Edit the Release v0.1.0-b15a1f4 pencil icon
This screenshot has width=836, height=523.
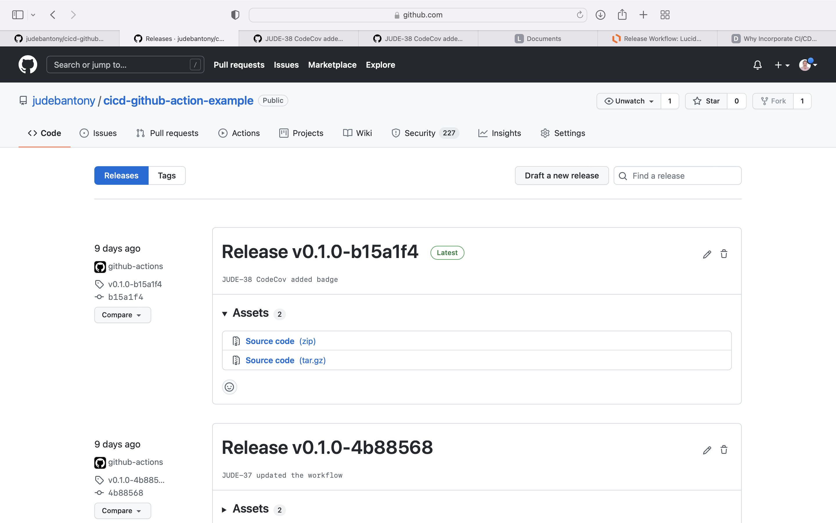click(707, 254)
